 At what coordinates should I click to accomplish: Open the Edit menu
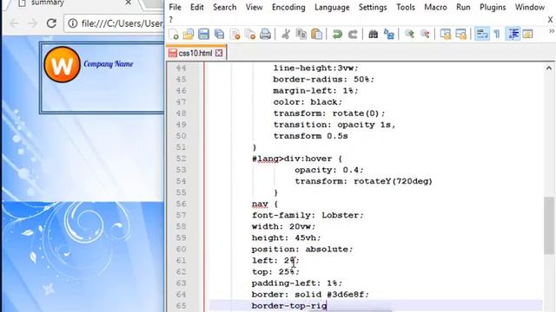pyautogui.click(x=197, y=7)
